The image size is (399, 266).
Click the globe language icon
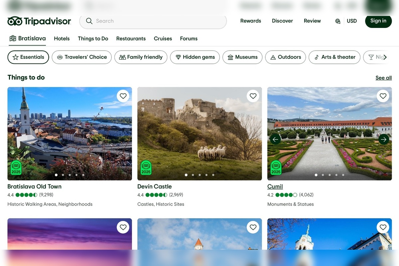click(338, 21)
